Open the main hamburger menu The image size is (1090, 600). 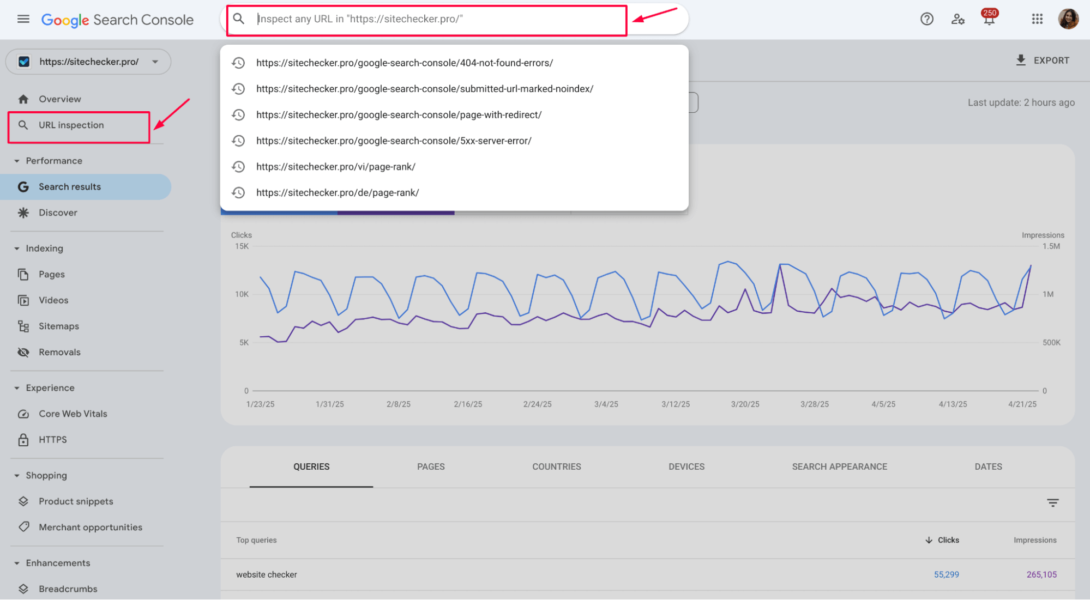(x=23, y=20)
